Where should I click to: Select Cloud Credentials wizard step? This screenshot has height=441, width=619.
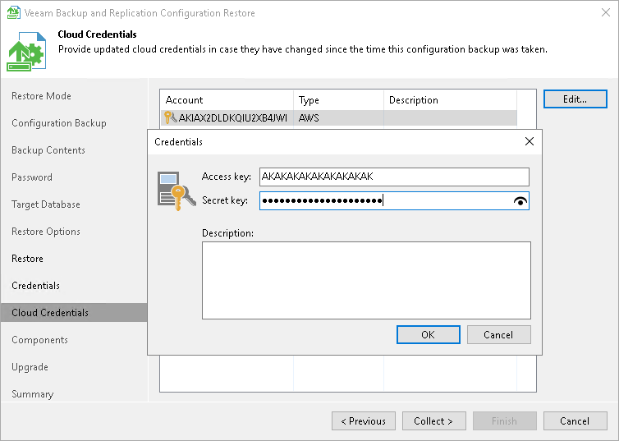click(74, 313)
